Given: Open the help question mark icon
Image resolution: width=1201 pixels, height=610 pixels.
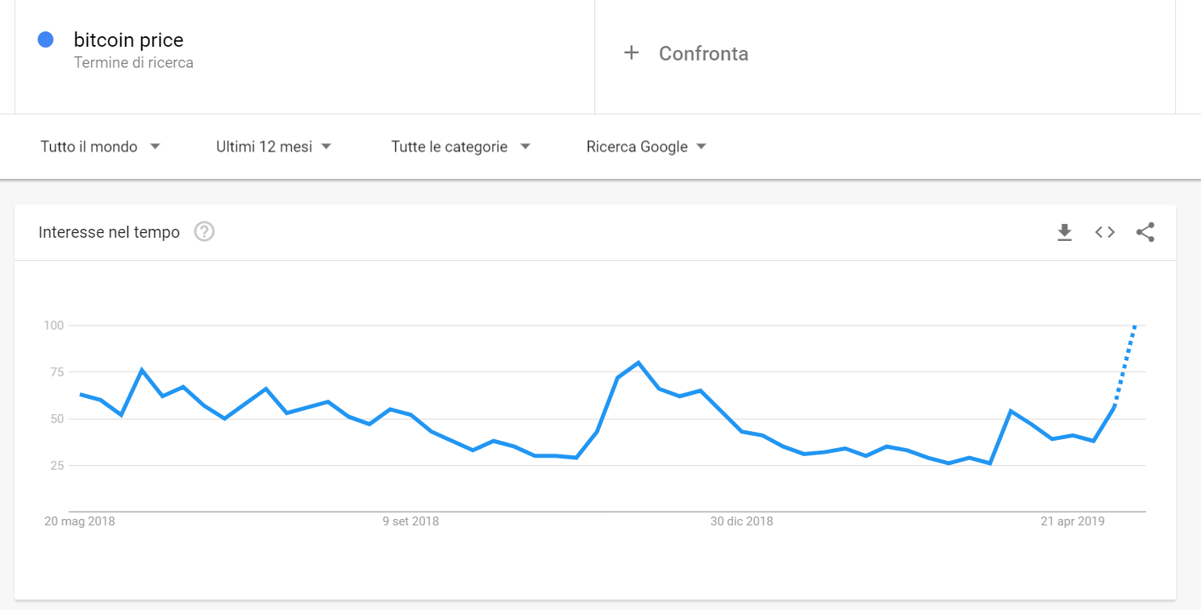Looking at the screenshot, I should [x=204, y=232].
